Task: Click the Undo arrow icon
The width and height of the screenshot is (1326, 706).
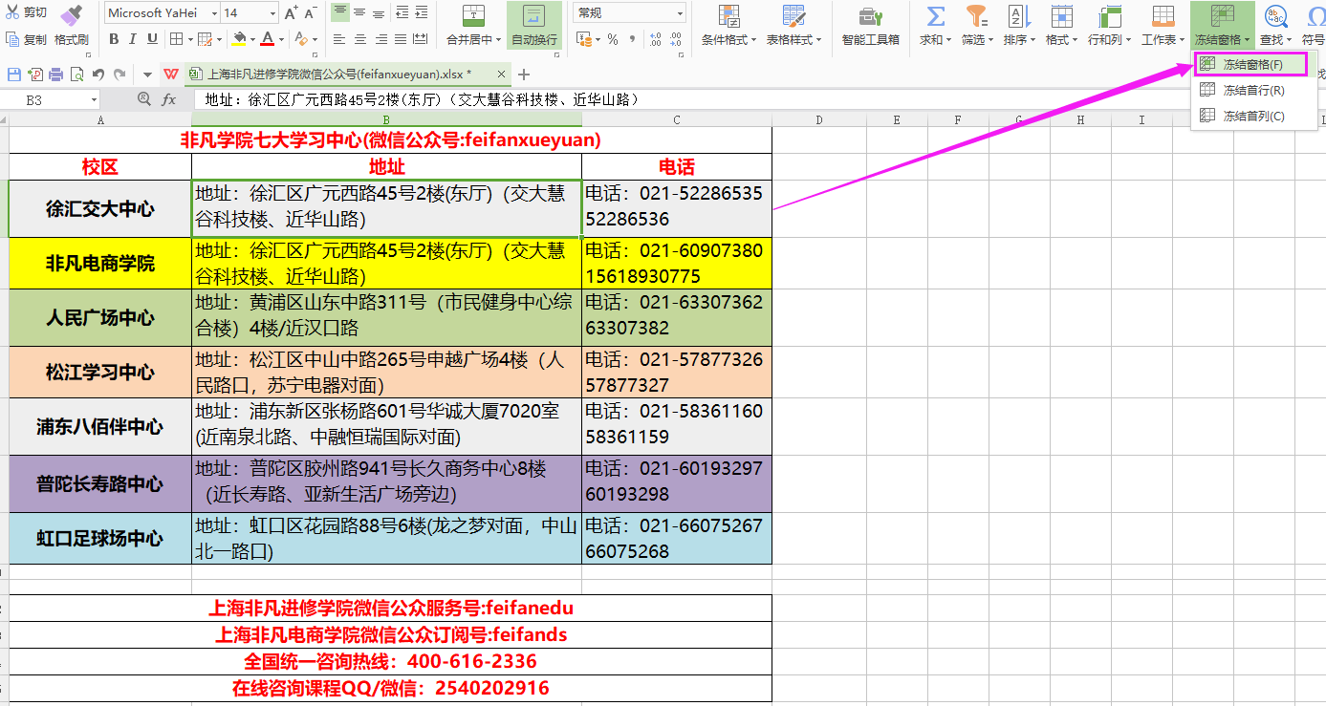Action: pyautogui.click(x=98, y=75)
